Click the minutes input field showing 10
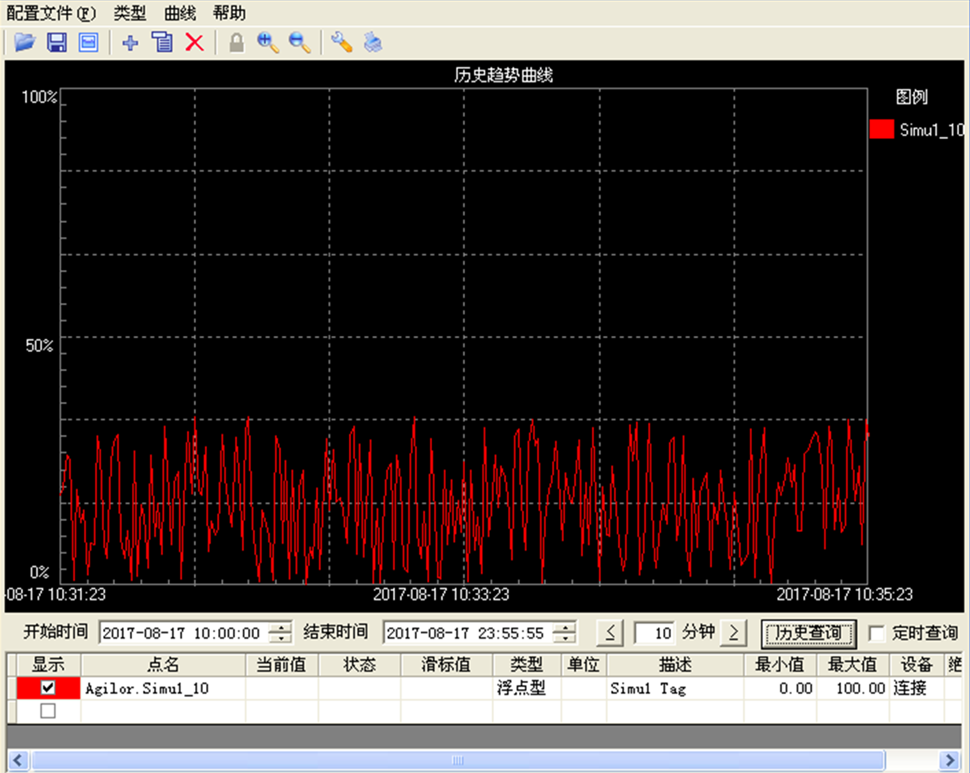The width and height of the screenshot is (970, 773). (654, 633)
